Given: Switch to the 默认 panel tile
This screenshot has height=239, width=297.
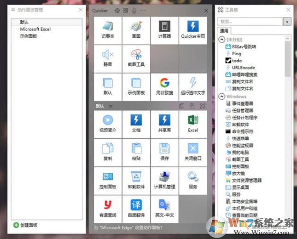Looking at the screenshot, I should (108, 87).
